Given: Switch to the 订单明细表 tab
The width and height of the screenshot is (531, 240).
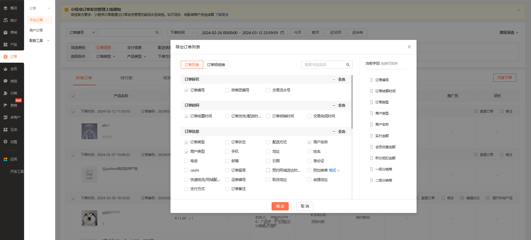Looking at the screenshot, I should tap(216, 65).
